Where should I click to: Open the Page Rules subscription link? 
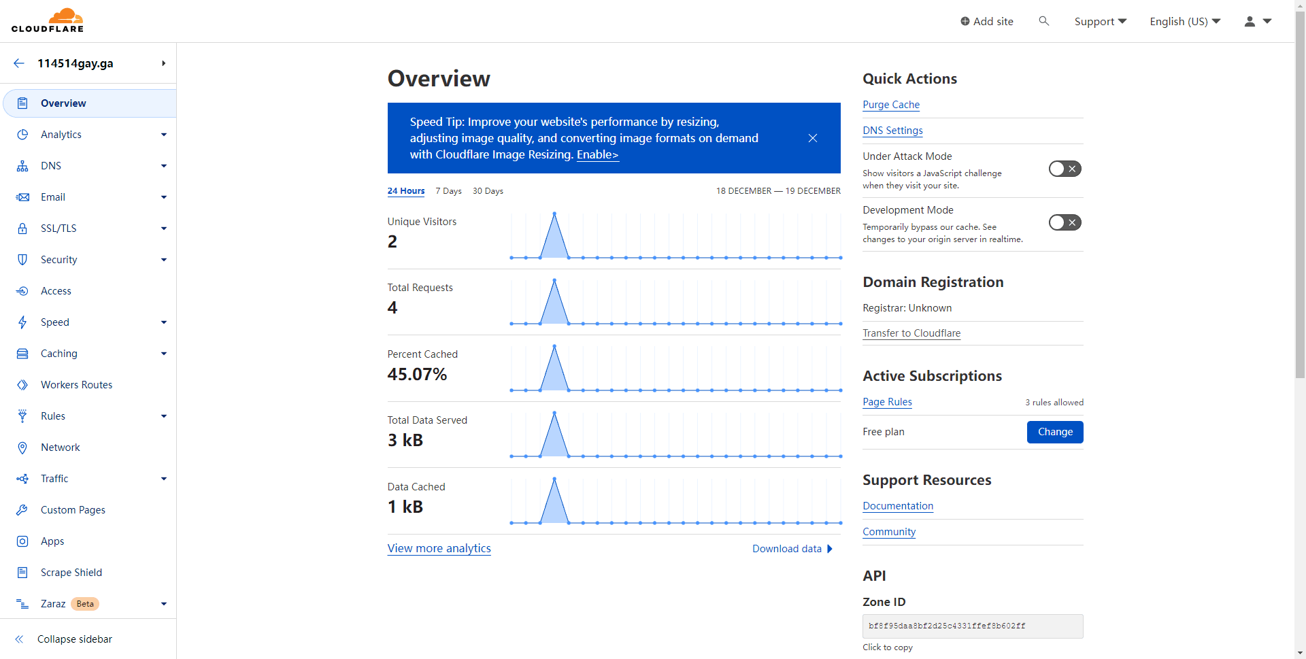coord(887,402)
